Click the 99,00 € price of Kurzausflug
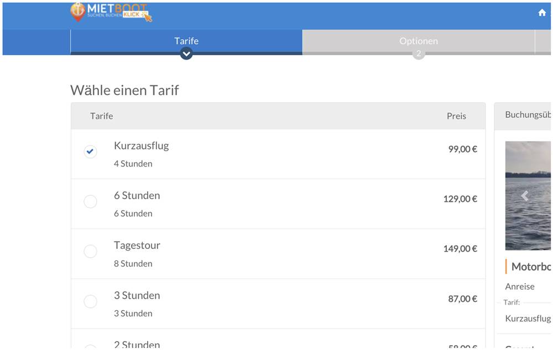This screenshot has height=350, width=553. 462,149
